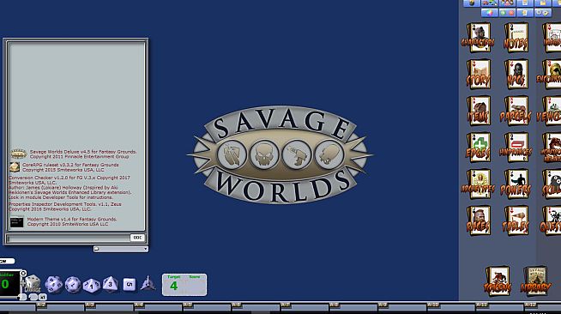
Task: Click the Properties Inspector Development Tools line
Action: [65, 207]
